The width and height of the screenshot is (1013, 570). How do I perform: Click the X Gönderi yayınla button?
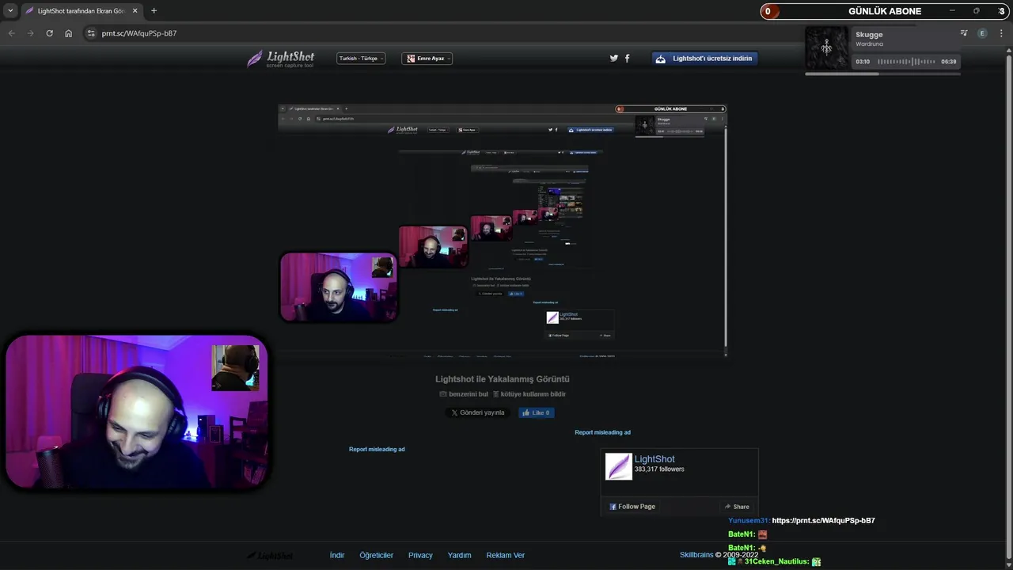(477, 412)
